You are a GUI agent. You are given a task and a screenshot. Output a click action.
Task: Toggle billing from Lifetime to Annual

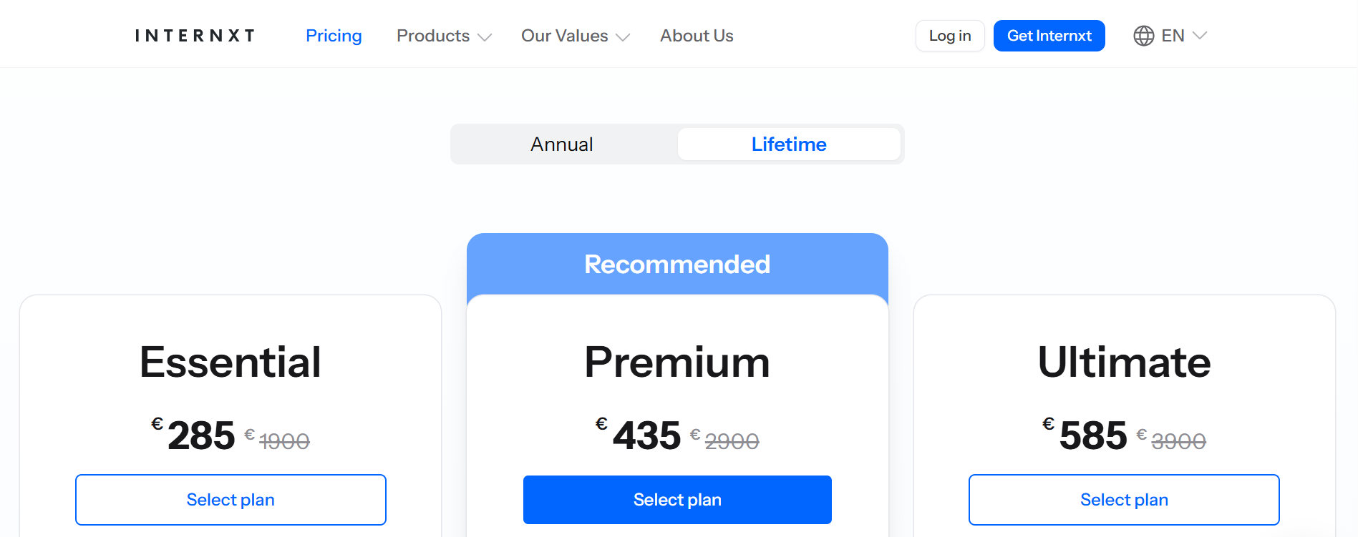[x=561, y=144]
